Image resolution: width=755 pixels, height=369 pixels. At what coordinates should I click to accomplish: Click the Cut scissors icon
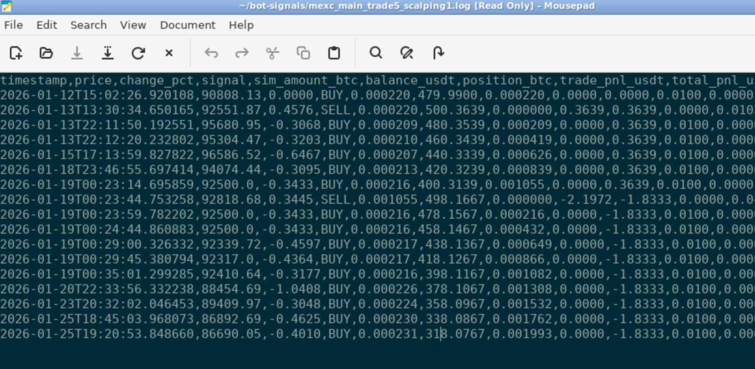coord(272,53)
